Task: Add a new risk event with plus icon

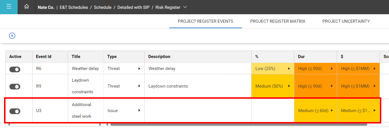Action: (12, 36)
